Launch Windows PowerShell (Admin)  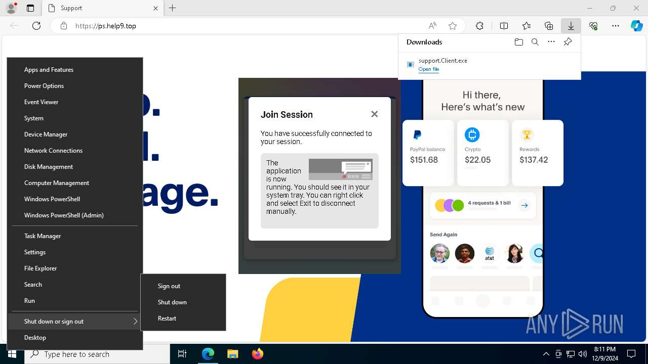click(75, 215)
